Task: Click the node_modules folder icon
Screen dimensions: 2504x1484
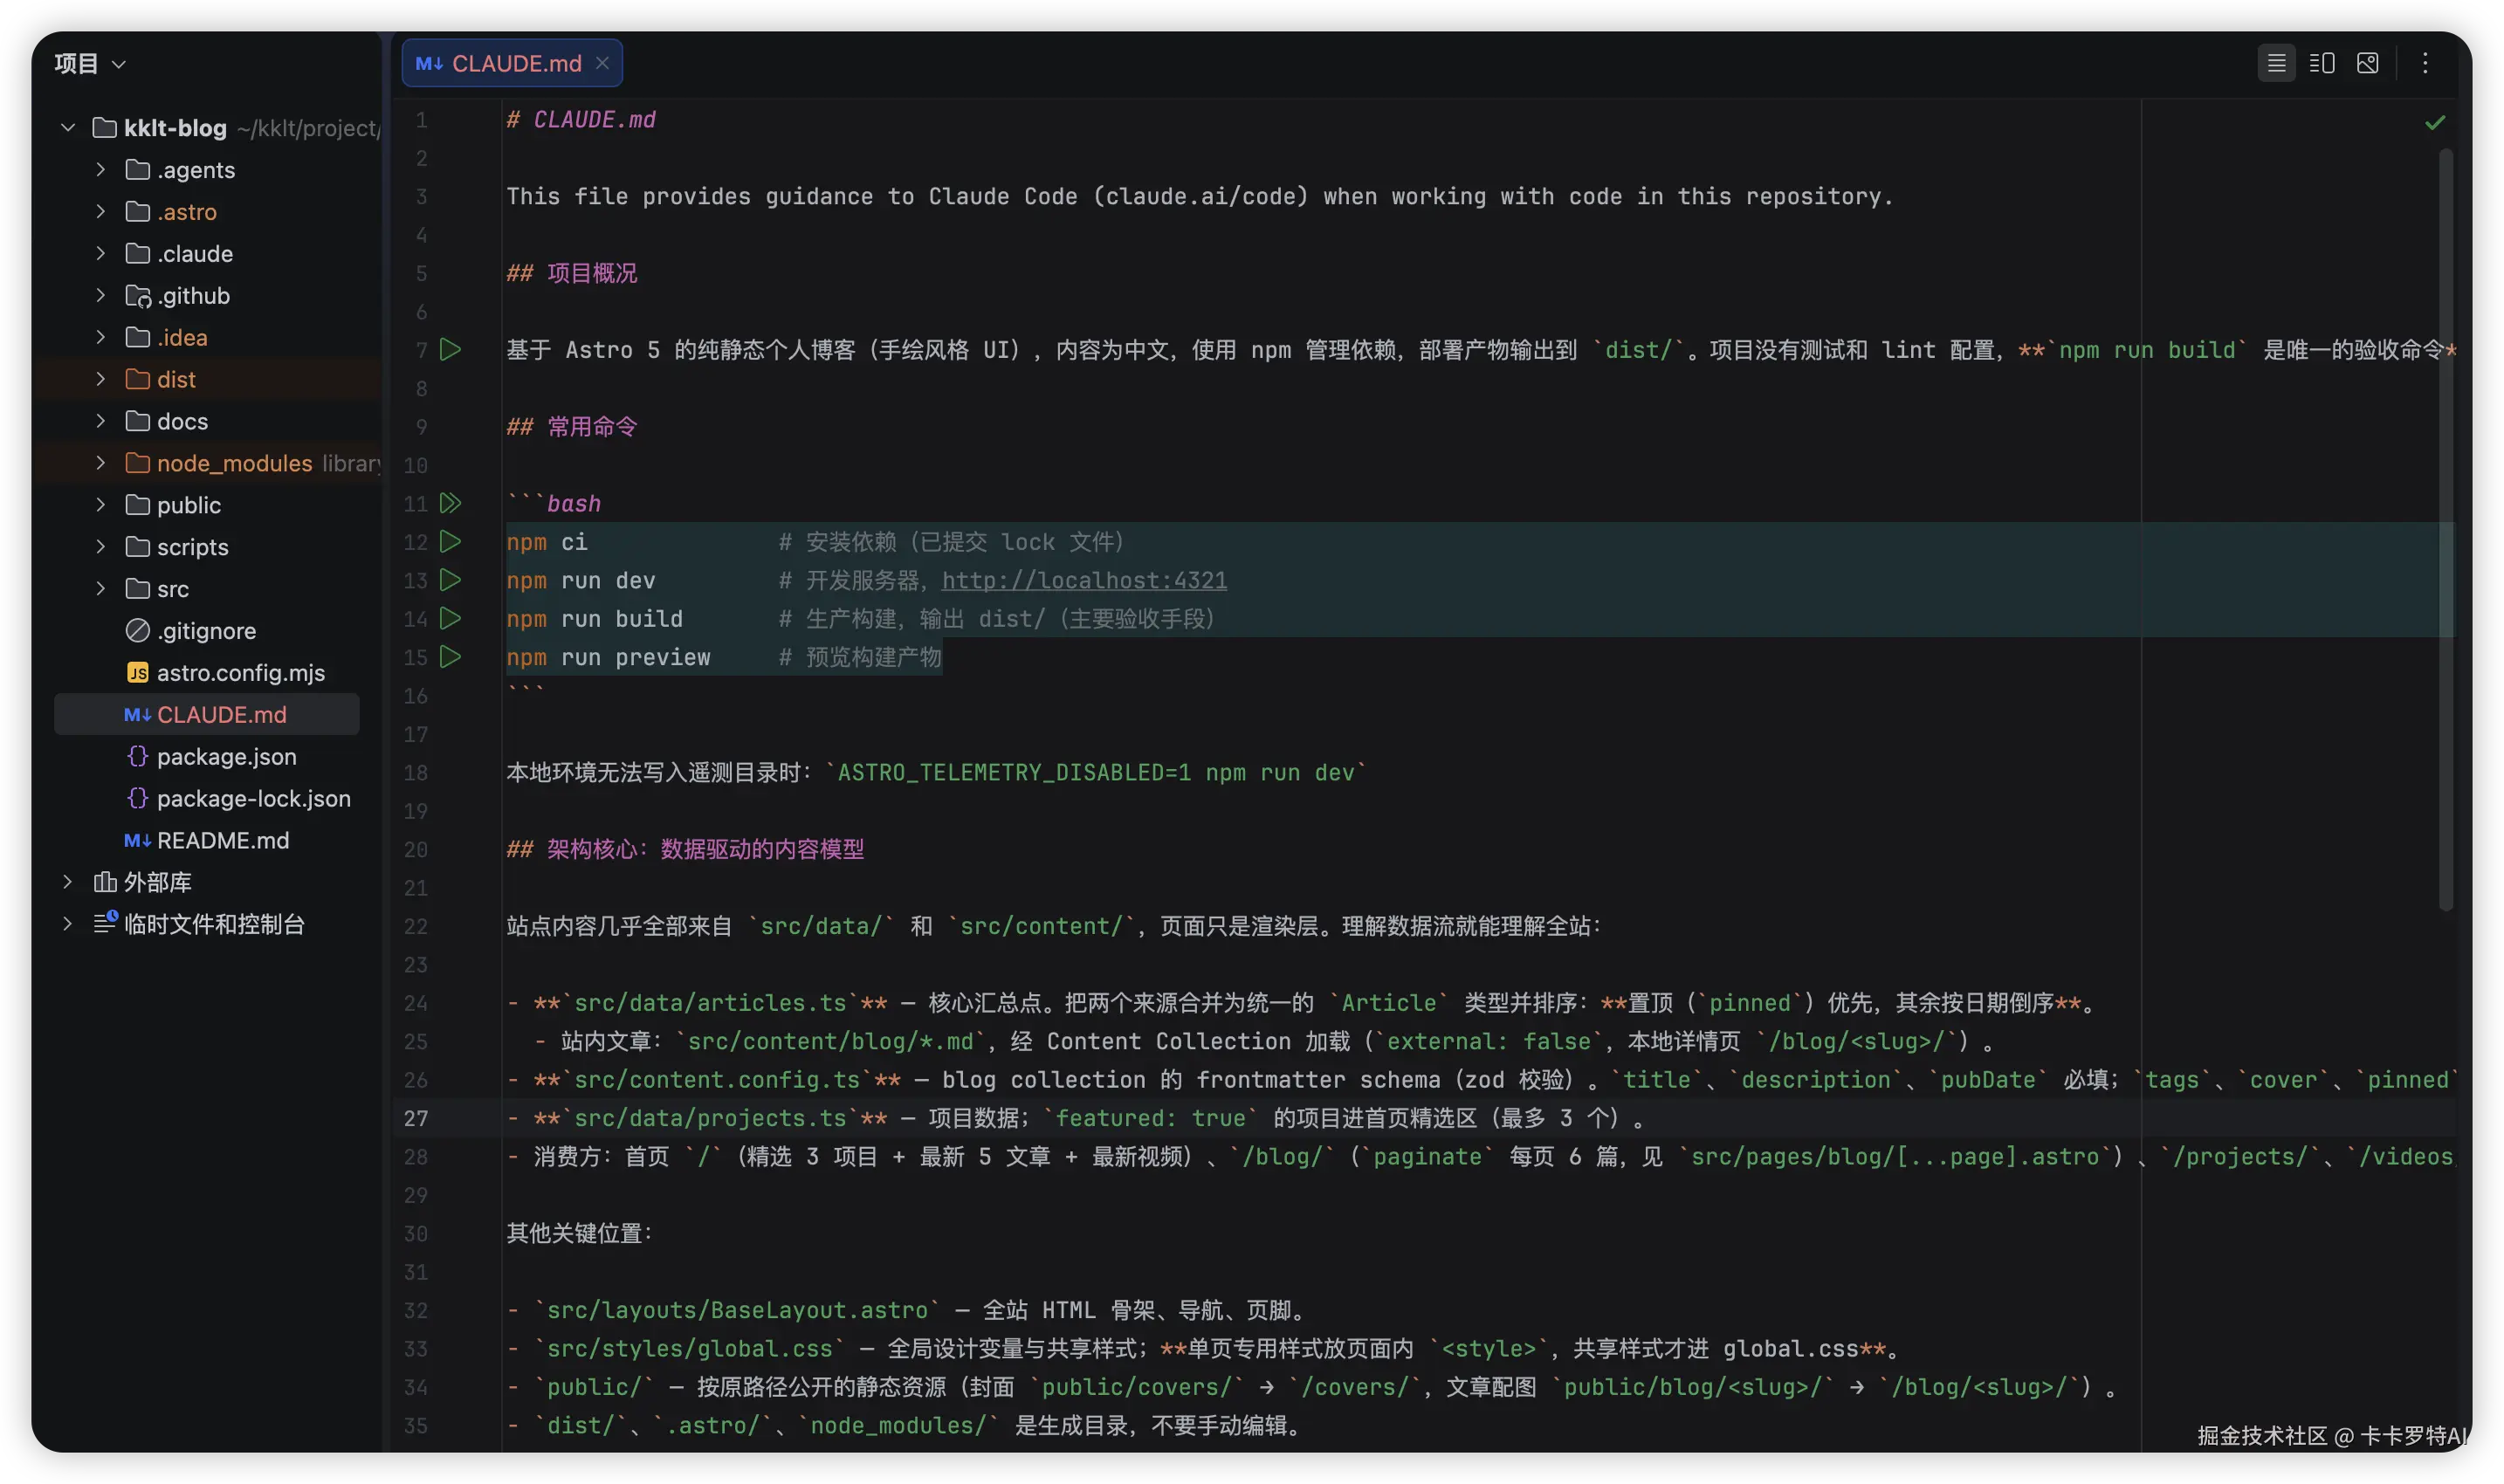Action: click(138, 463)
